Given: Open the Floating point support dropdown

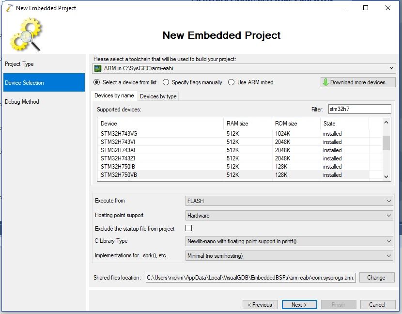Looking at the screenshot, I should (x=289, y=216).
